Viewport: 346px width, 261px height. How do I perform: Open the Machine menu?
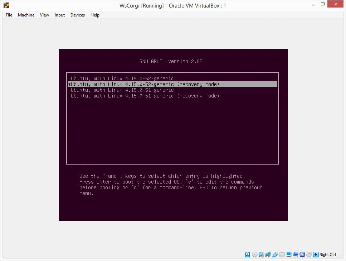26,15
